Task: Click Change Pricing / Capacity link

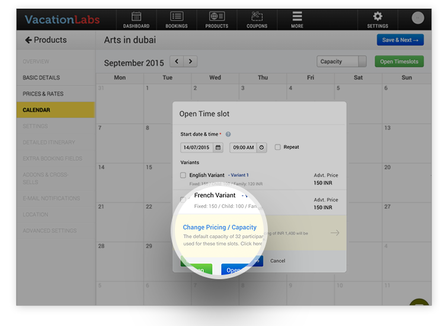Action: (219, 227)
